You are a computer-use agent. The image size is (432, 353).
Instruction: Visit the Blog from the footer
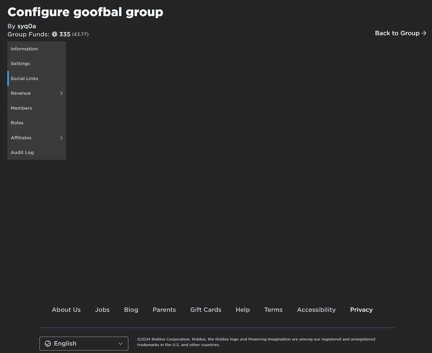click(131, 310)
